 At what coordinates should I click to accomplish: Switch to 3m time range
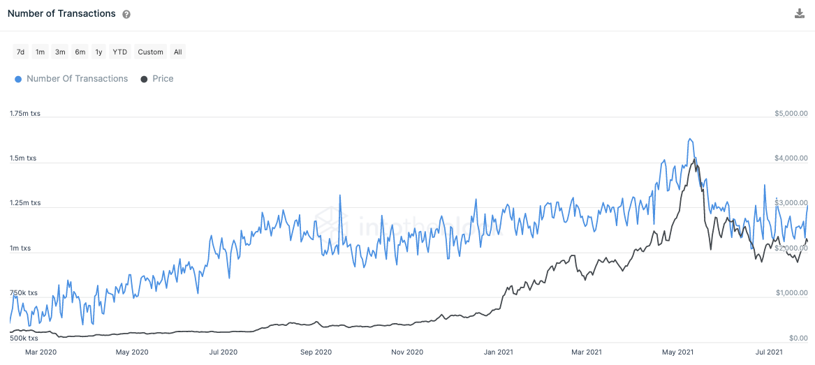click(x=60, y=52)
